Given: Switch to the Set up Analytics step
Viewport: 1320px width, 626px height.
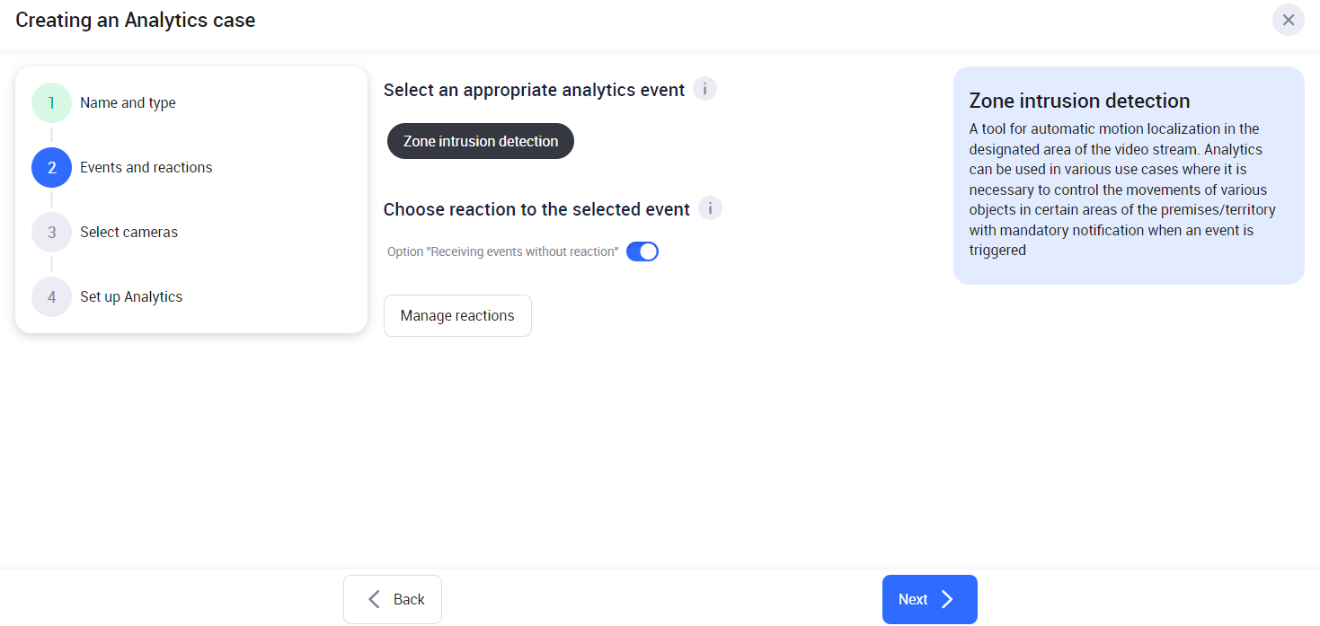Looking at the screenshot, I should coord(131,297).
